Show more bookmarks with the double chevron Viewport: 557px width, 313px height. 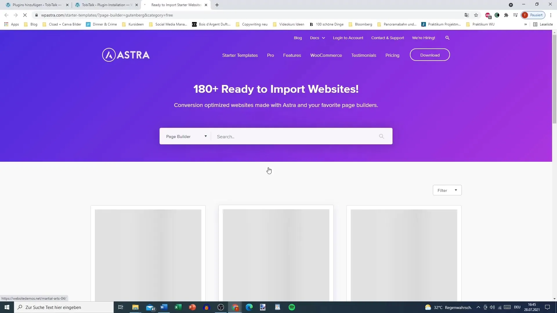tap(525, 24)
